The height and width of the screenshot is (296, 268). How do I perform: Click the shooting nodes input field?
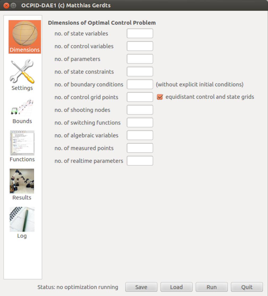click(x=140, y=110)
